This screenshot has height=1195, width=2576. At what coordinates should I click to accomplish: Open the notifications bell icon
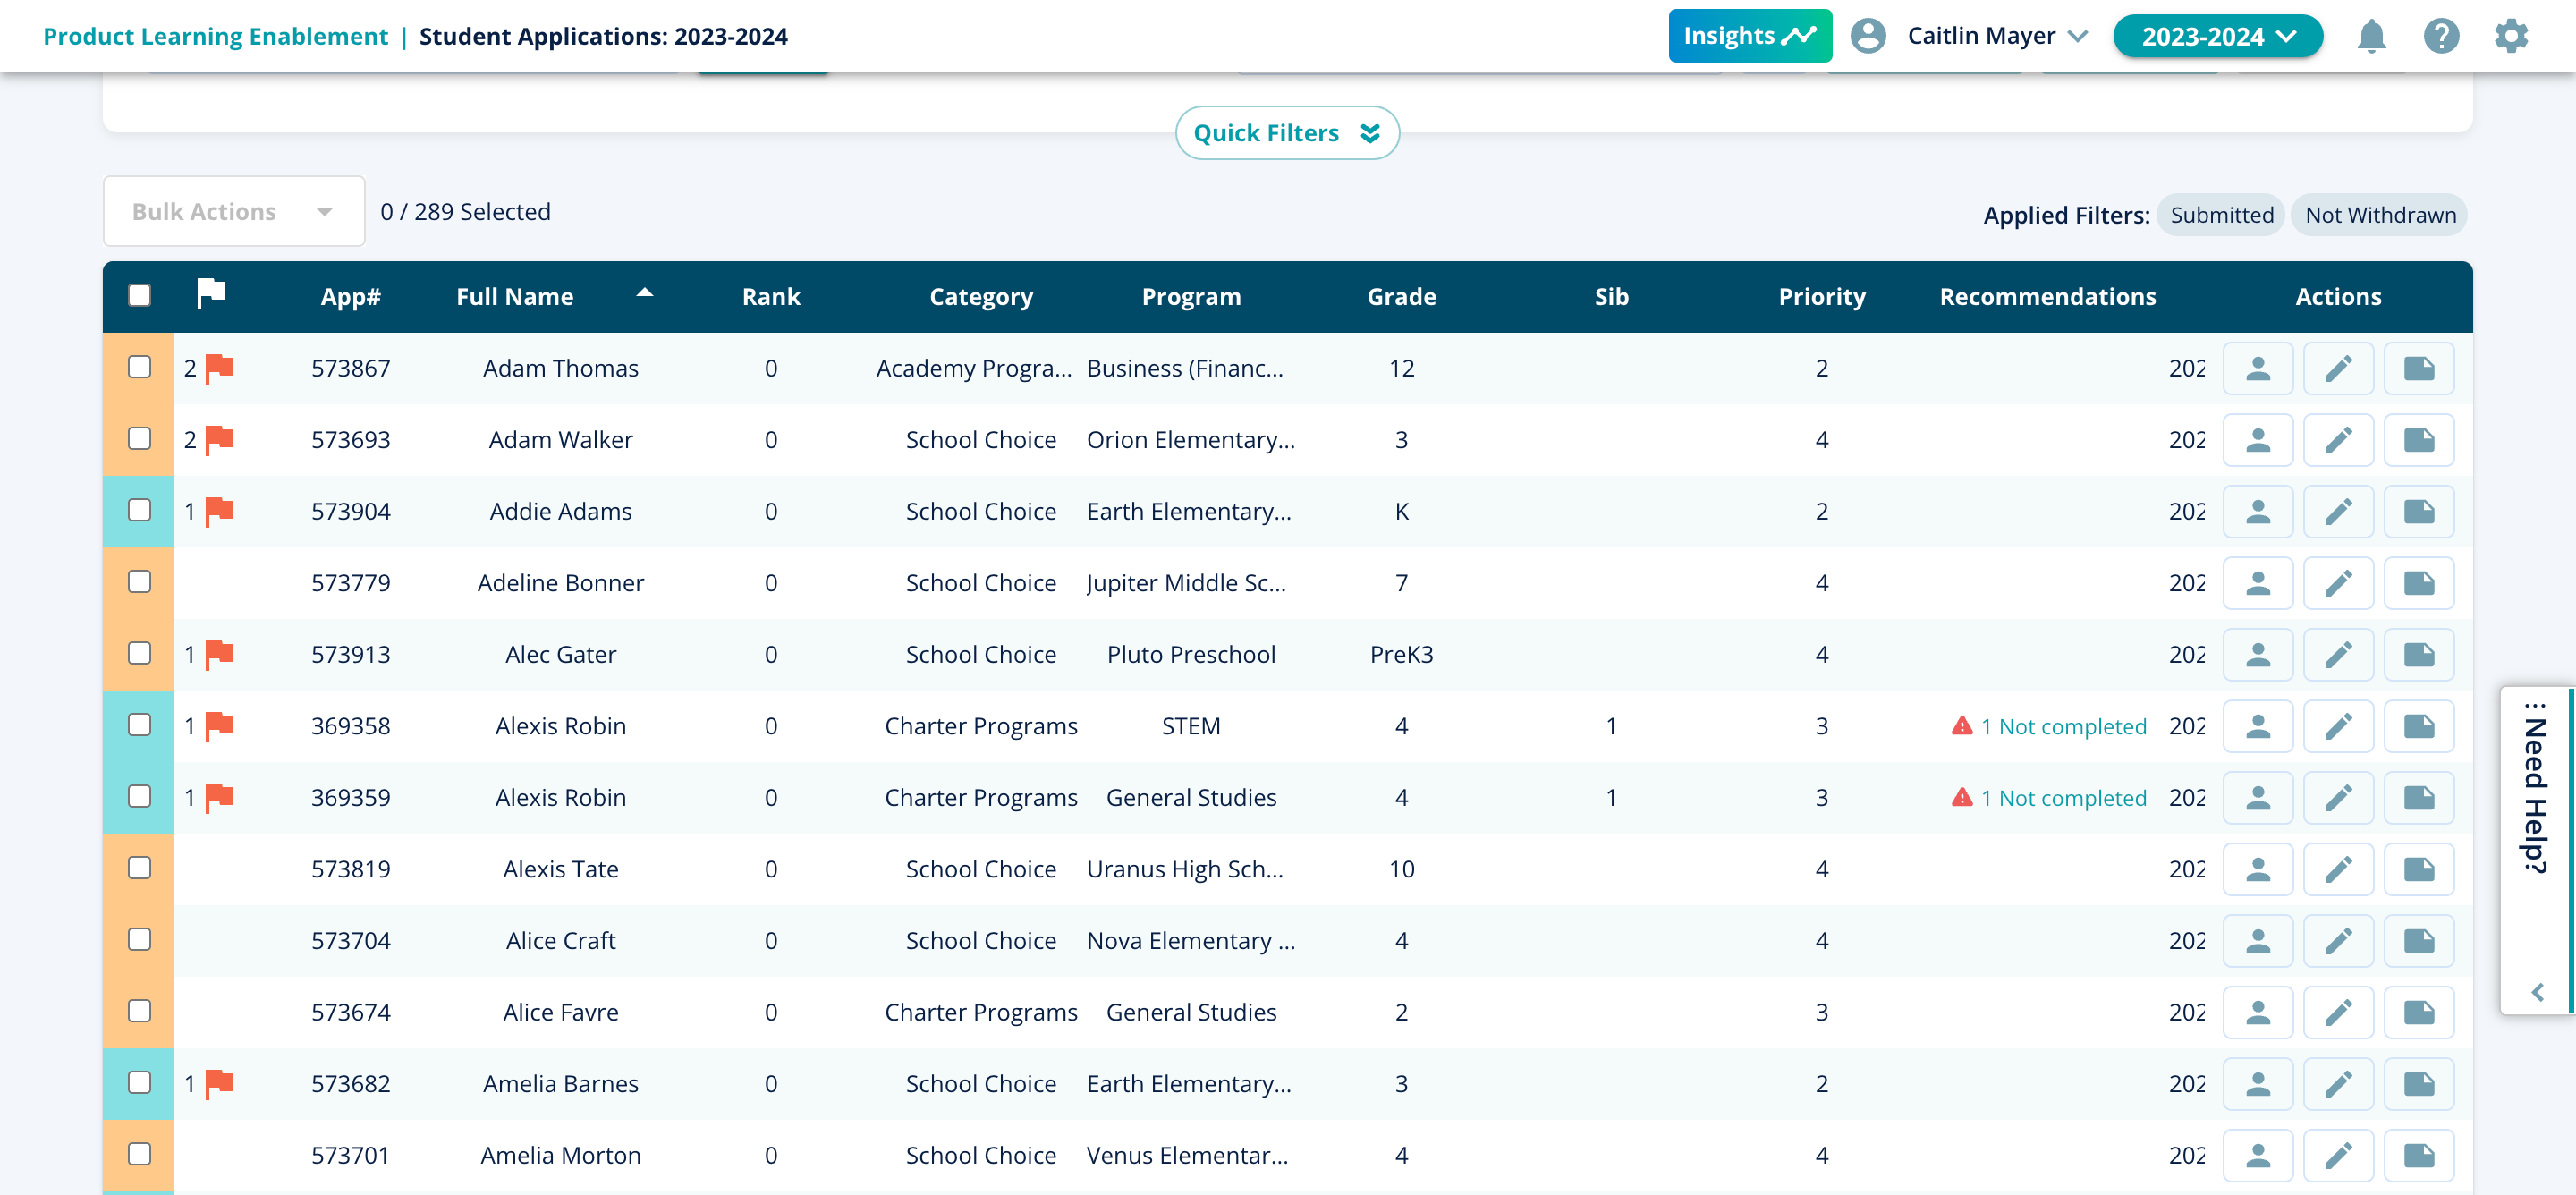pyautogui.click(x=2371, y=37)
